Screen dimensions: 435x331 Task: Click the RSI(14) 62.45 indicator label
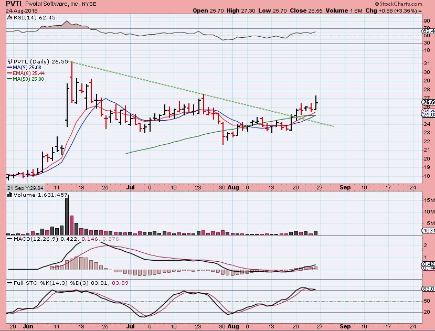click(34, 17)
